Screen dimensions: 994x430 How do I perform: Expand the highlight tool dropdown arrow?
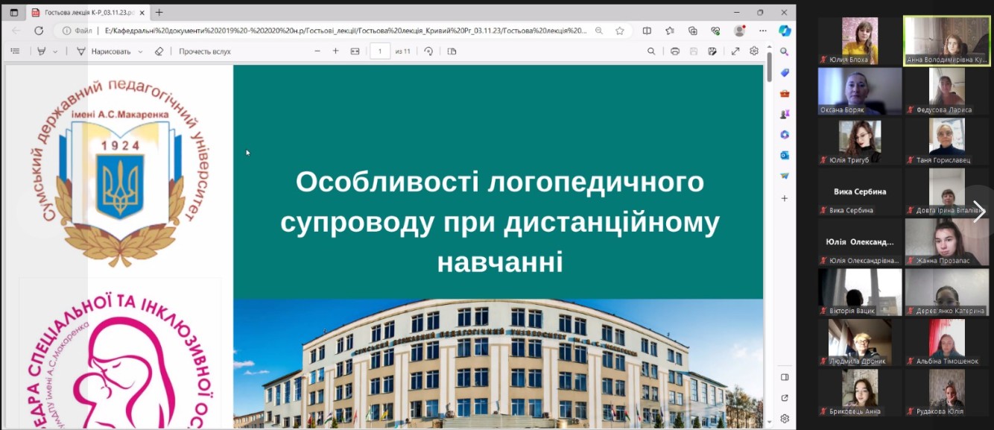tap(55, 51)
